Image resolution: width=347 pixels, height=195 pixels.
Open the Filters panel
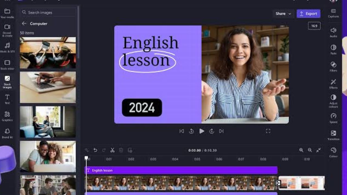[x=333, y=66]
